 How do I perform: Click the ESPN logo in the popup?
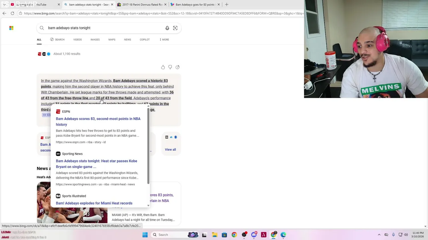[58, 112]
